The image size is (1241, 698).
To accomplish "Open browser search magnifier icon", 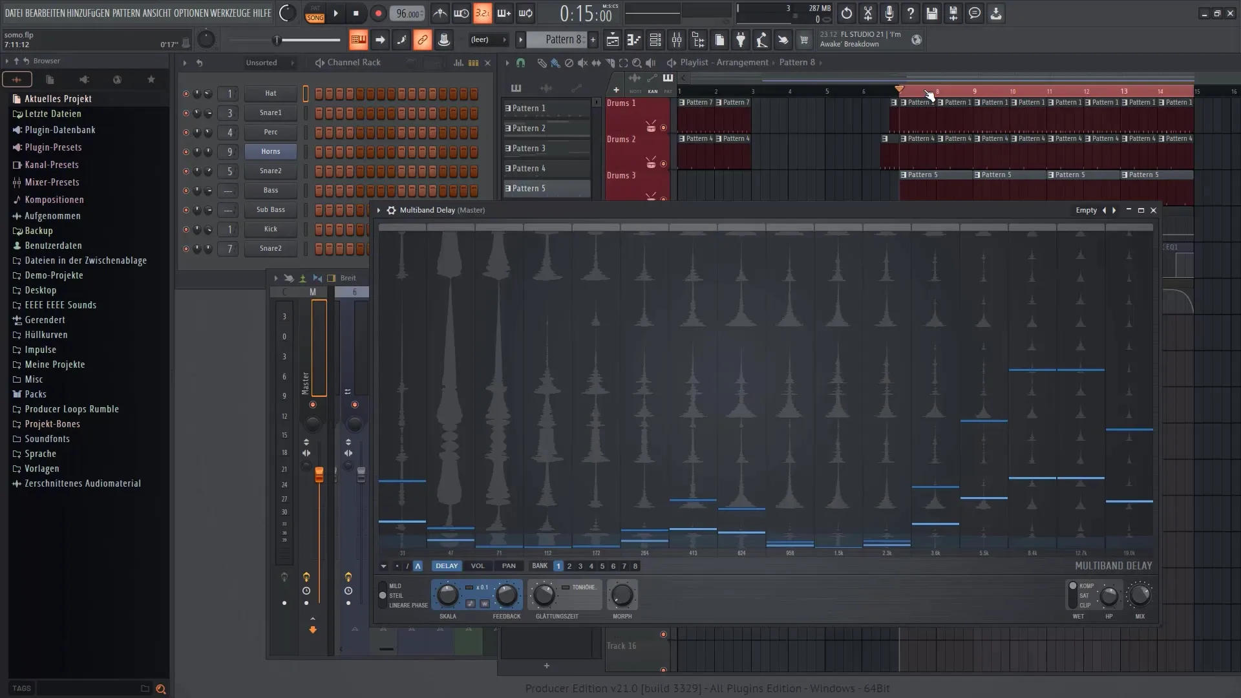I will click(x=161, y=689).
